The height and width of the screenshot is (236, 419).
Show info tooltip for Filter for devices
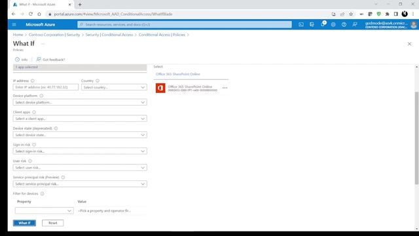coord(42,194)
